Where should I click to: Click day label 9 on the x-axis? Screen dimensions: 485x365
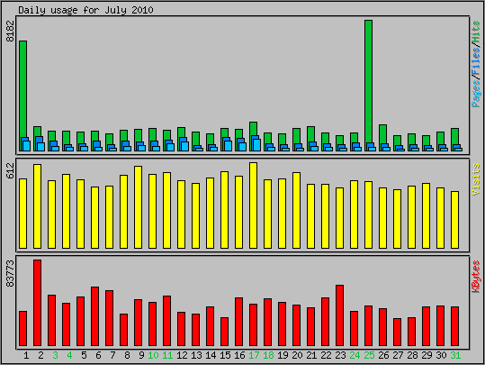(x=141, y=355)
